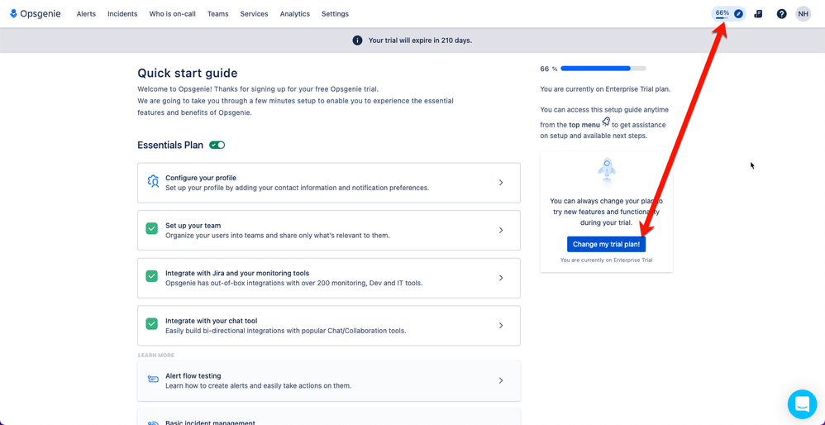Toggle the Essentials Plan switch
825x425 pixels.
(217, 146)
